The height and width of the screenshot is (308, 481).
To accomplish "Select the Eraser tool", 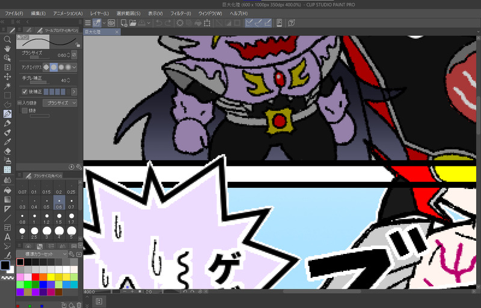I will pyautogui.click(x=7, y=151).
